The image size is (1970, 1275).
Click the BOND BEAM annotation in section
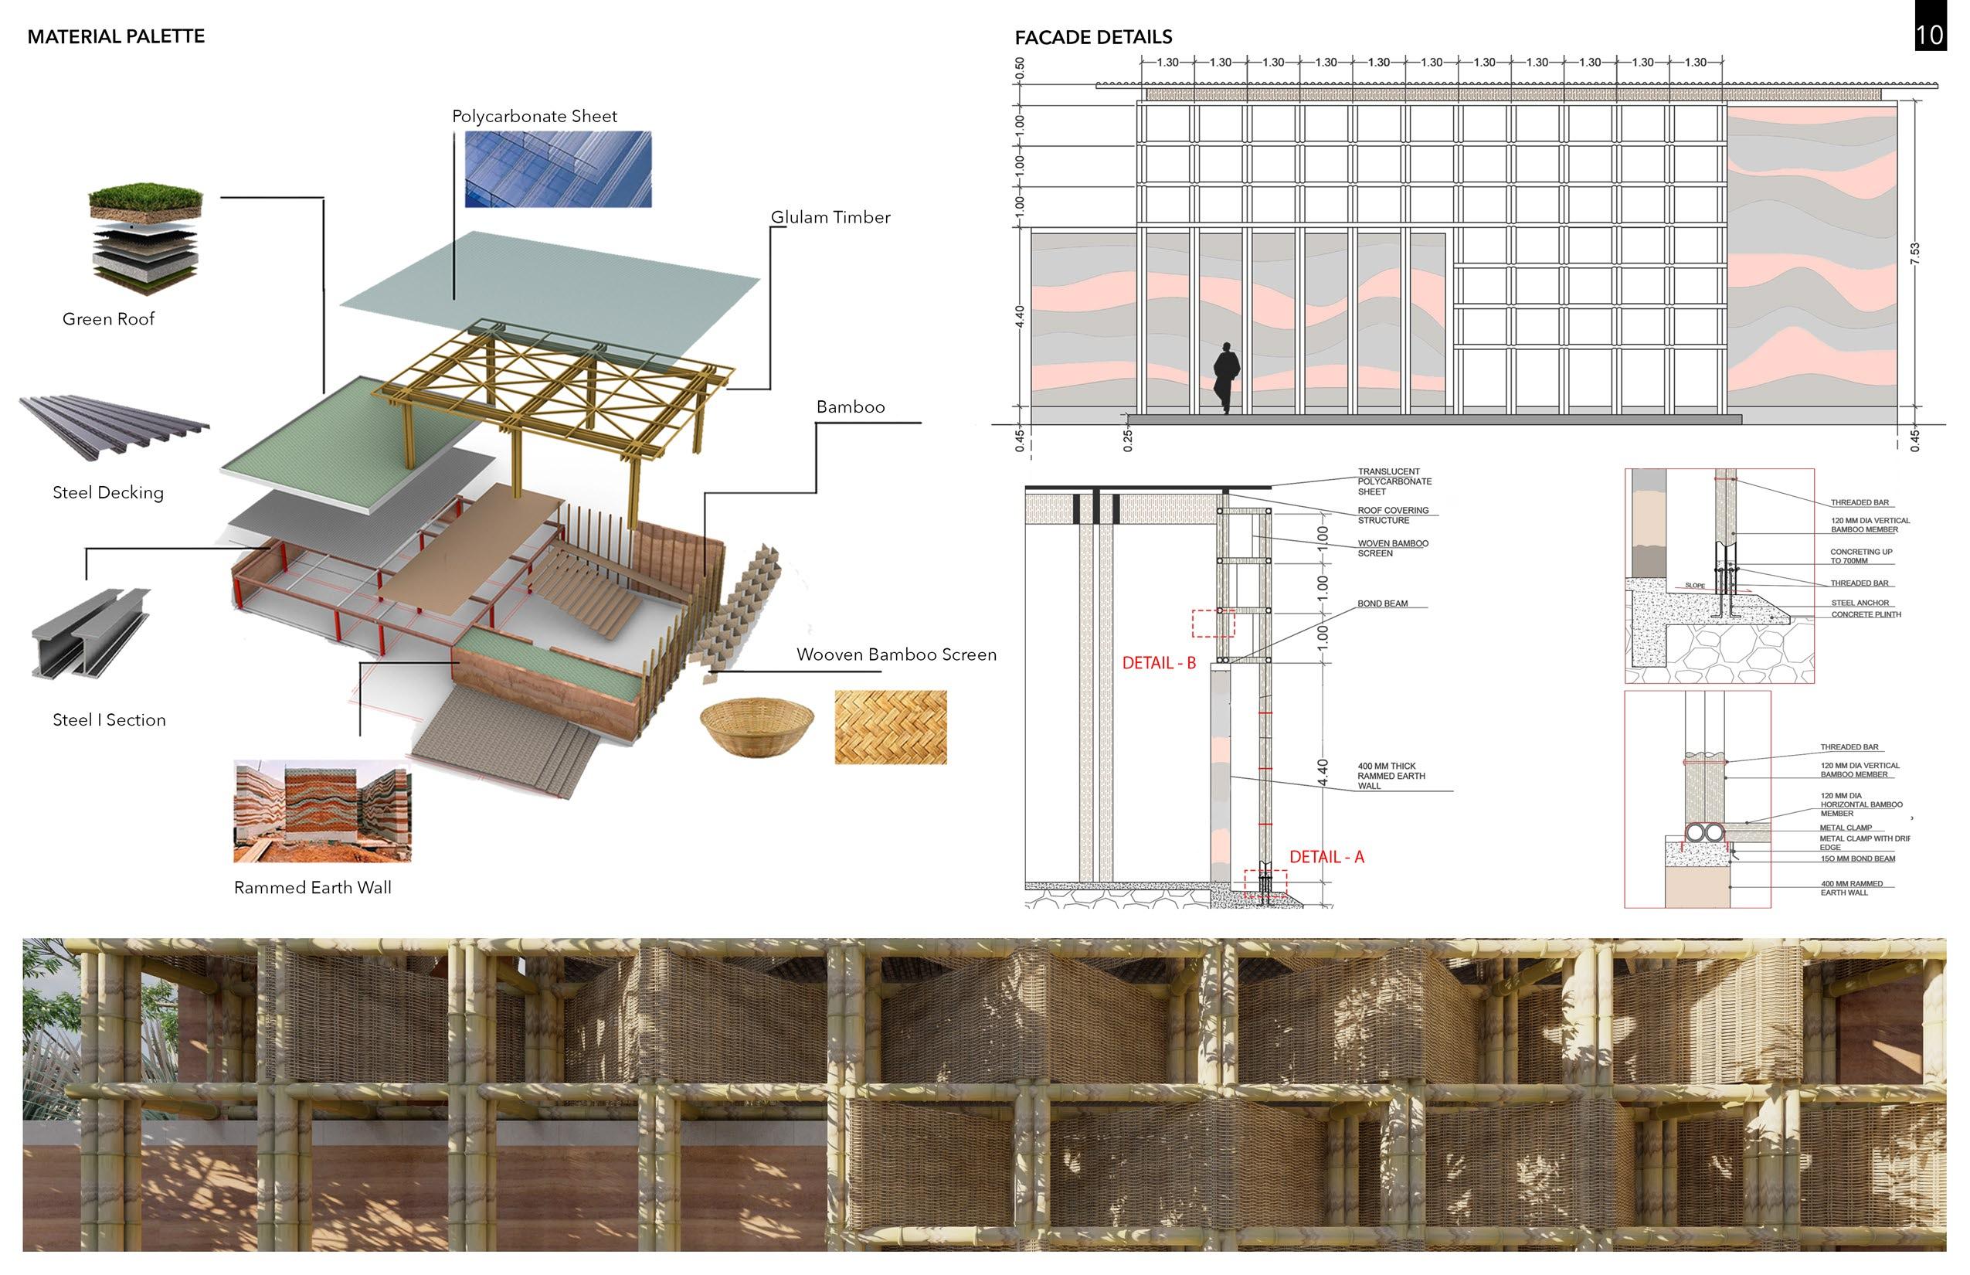tap(1381, 604)
